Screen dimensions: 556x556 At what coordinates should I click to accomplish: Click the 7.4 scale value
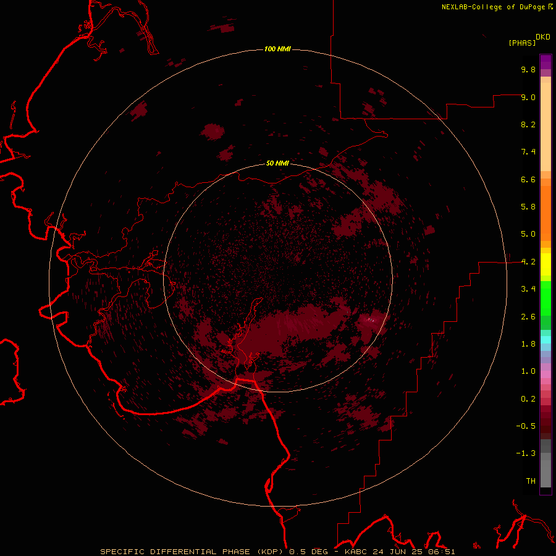(528, 152)
